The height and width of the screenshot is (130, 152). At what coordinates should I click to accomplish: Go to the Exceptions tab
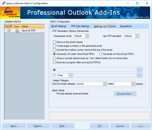pyautogui.click(x=126, y=26)
